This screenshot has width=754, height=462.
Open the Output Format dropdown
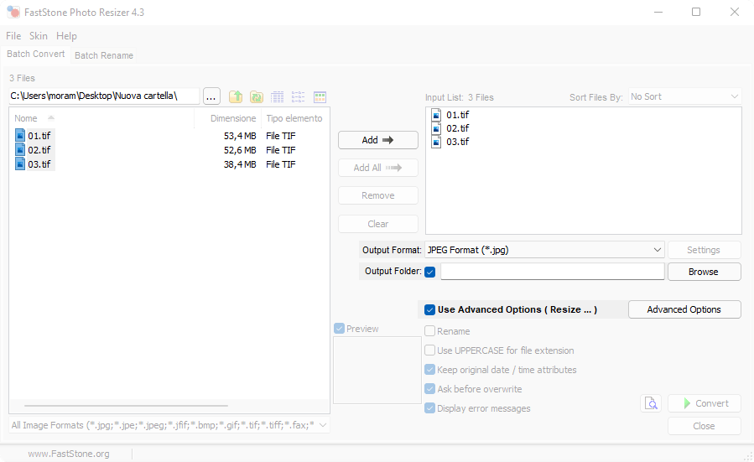544,250
